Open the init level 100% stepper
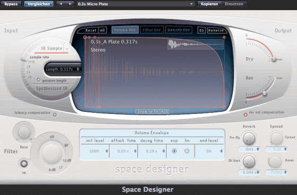 [x=107, y=151]
